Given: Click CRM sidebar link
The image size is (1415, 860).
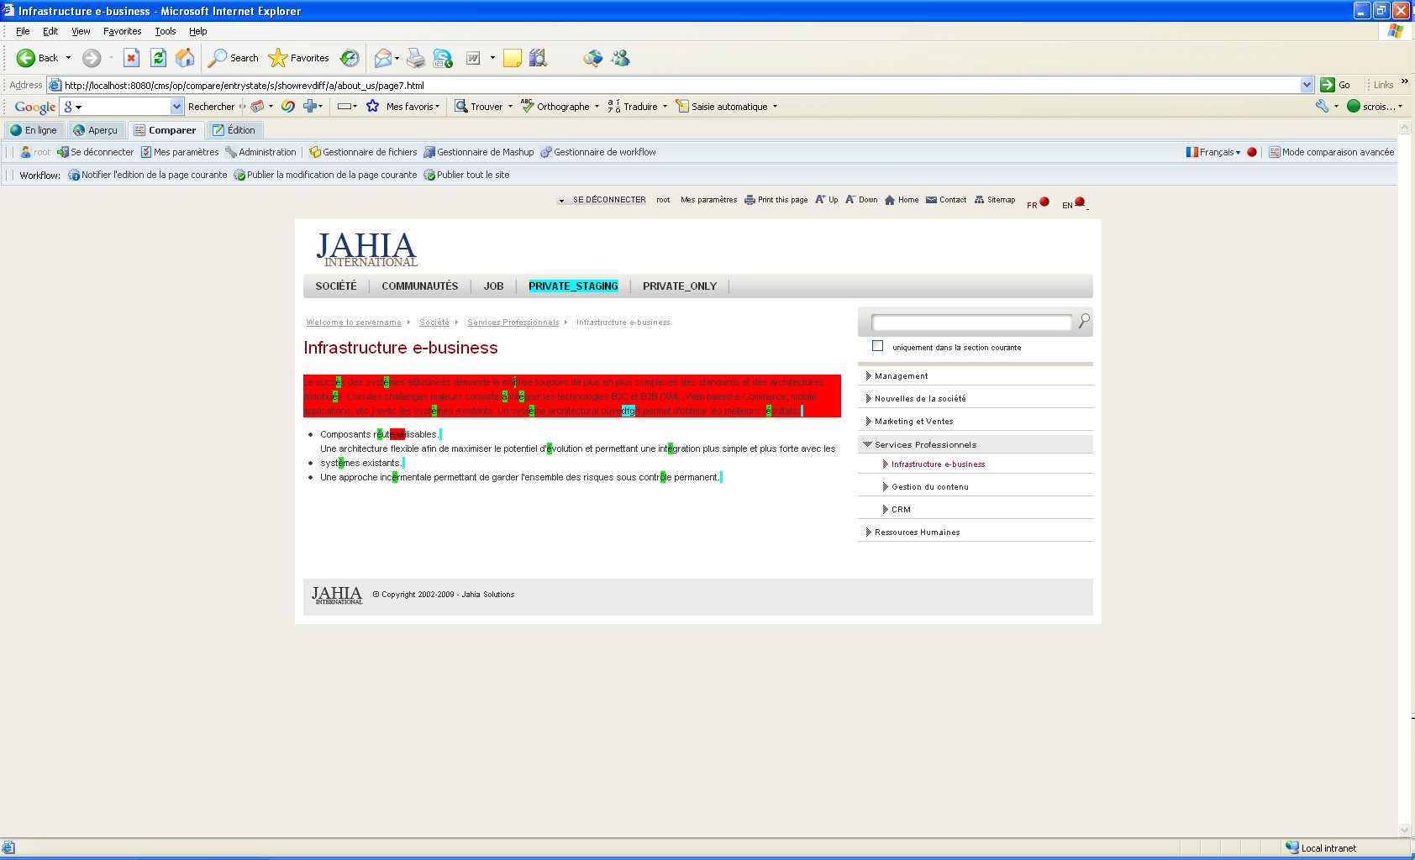Looking at the screenshot, I should point(901,509).
